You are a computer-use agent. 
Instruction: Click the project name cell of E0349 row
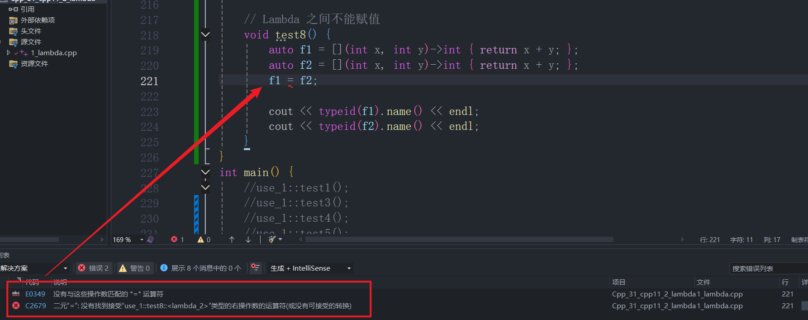(x=653, y=294)
